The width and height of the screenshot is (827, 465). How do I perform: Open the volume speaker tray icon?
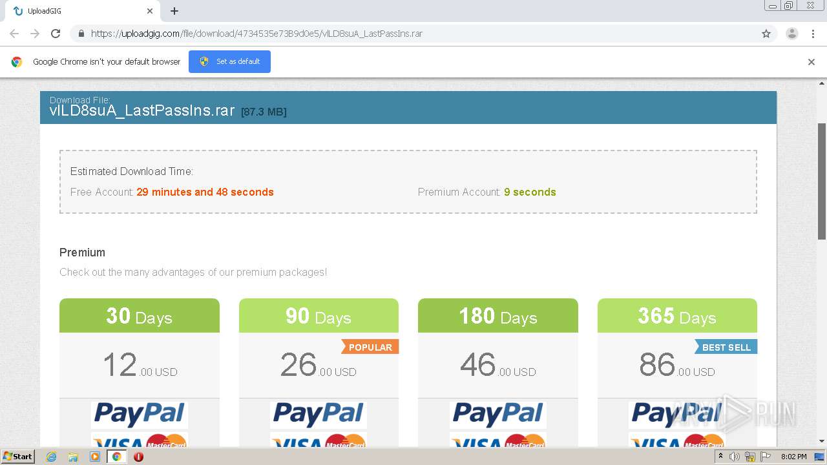click(735, 457)
